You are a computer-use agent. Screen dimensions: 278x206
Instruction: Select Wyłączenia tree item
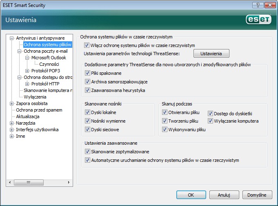click(35, 97)
